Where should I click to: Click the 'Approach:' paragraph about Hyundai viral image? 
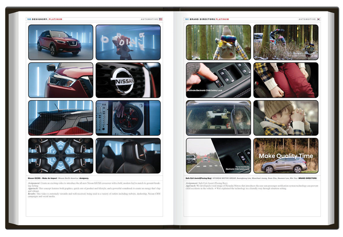(x=252, y=187)
